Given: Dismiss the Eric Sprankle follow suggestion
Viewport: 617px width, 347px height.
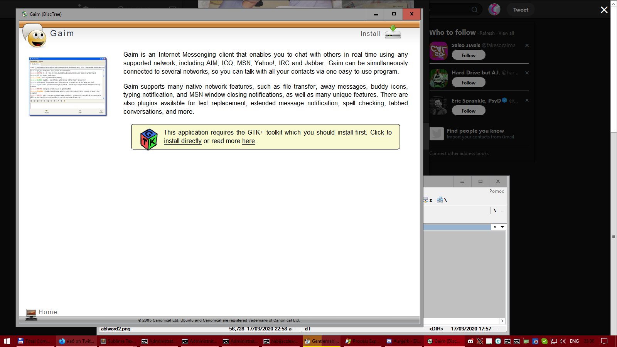Looking at the screenshot, I should tap(527, 100).
